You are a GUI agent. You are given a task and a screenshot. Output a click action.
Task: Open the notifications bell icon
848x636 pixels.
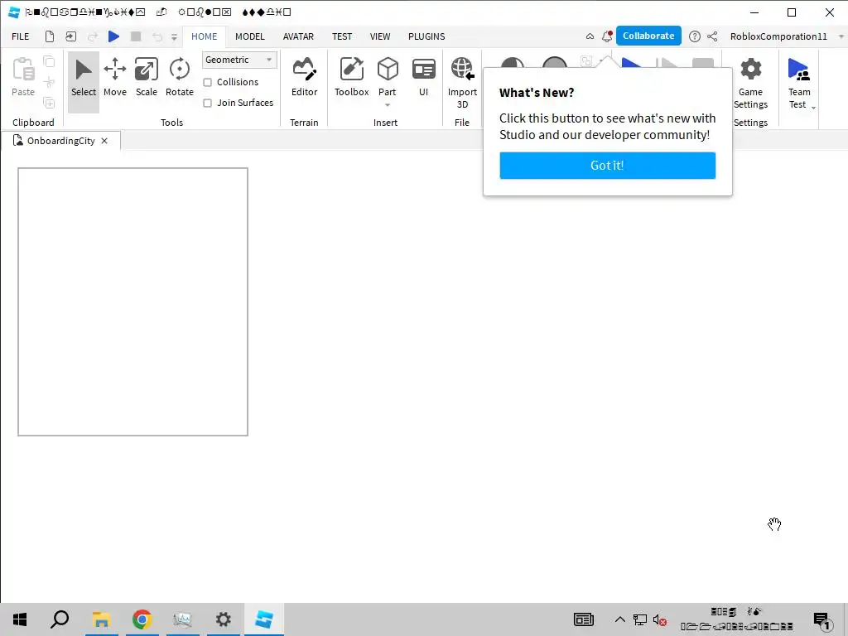607,36
